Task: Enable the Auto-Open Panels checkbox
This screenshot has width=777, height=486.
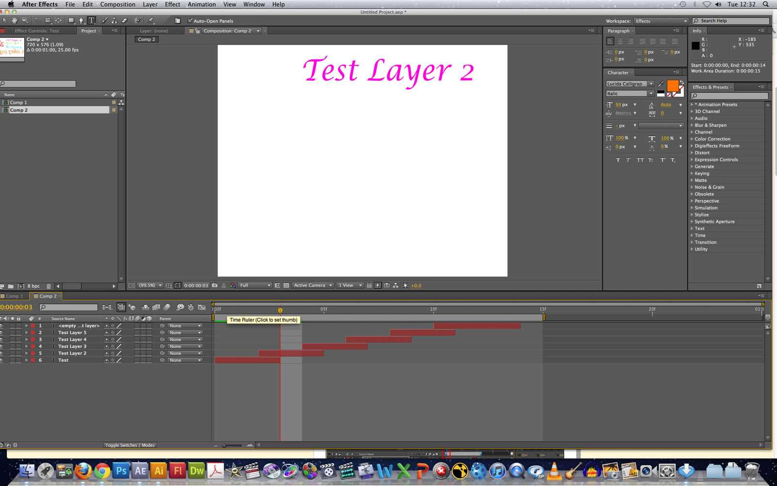Action: click(x=190, y=21)
